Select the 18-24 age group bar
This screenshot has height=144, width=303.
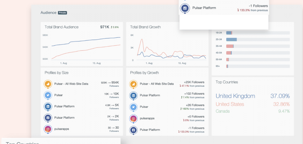click(x=229, y=33)
